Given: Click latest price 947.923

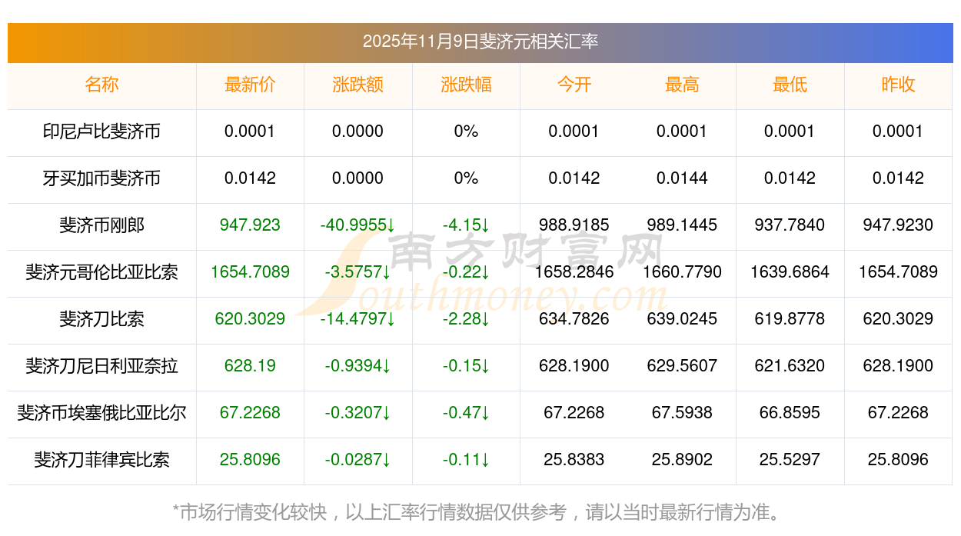Looking at the screenshot, I should (250, 225).
